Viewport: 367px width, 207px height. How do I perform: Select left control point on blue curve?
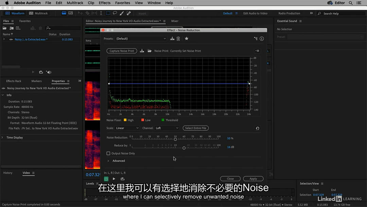[109, 84]
